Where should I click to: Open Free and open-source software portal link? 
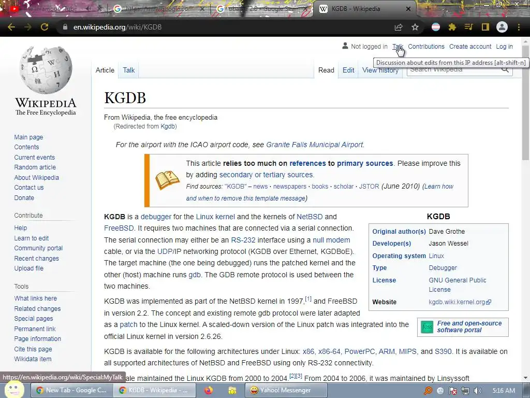469,326
